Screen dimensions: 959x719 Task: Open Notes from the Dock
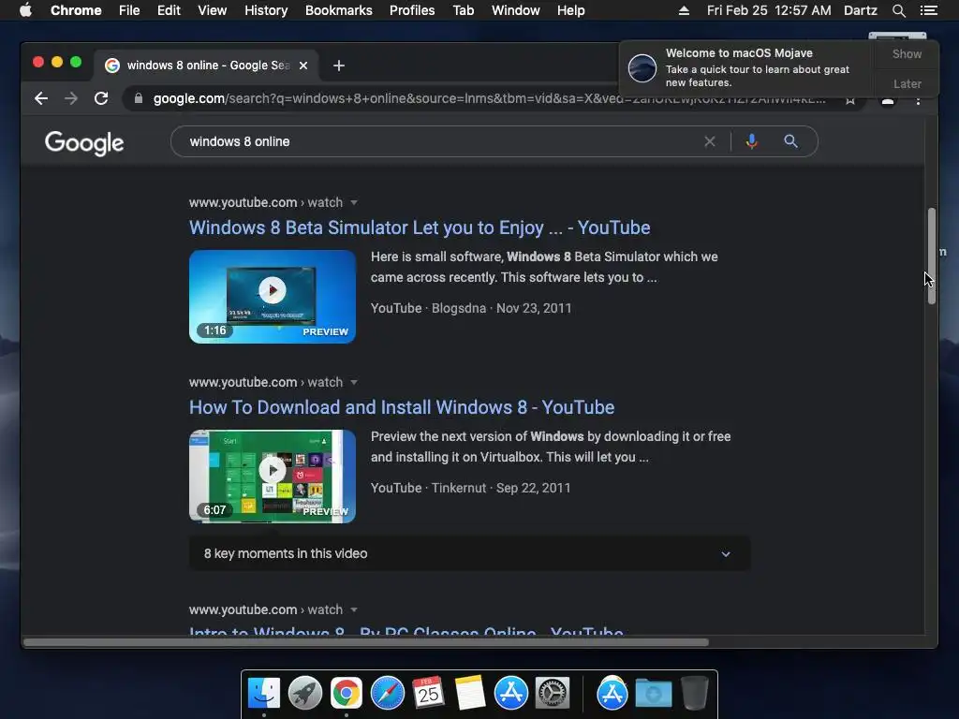(470, 694)
